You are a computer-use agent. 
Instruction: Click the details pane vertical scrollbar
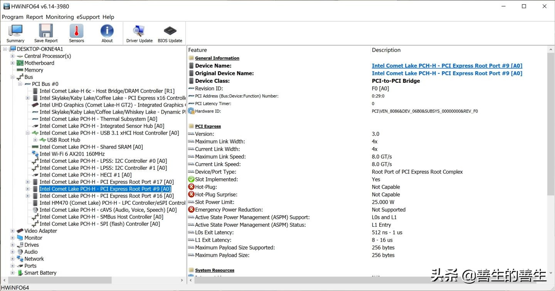point(551,123)
